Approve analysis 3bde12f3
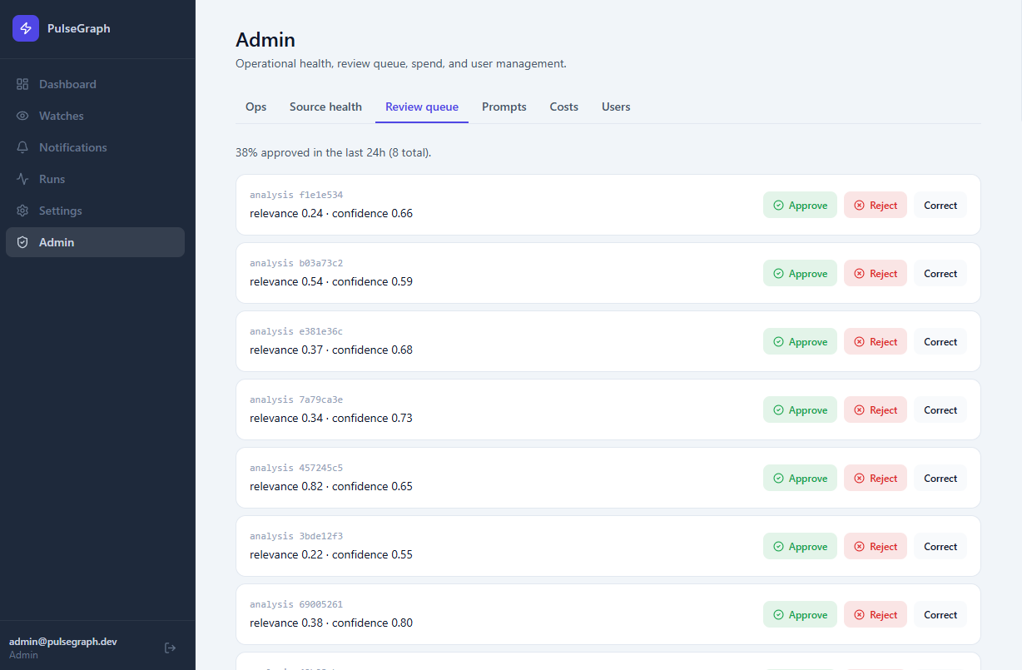The image size is (1022, 670). 800,546
